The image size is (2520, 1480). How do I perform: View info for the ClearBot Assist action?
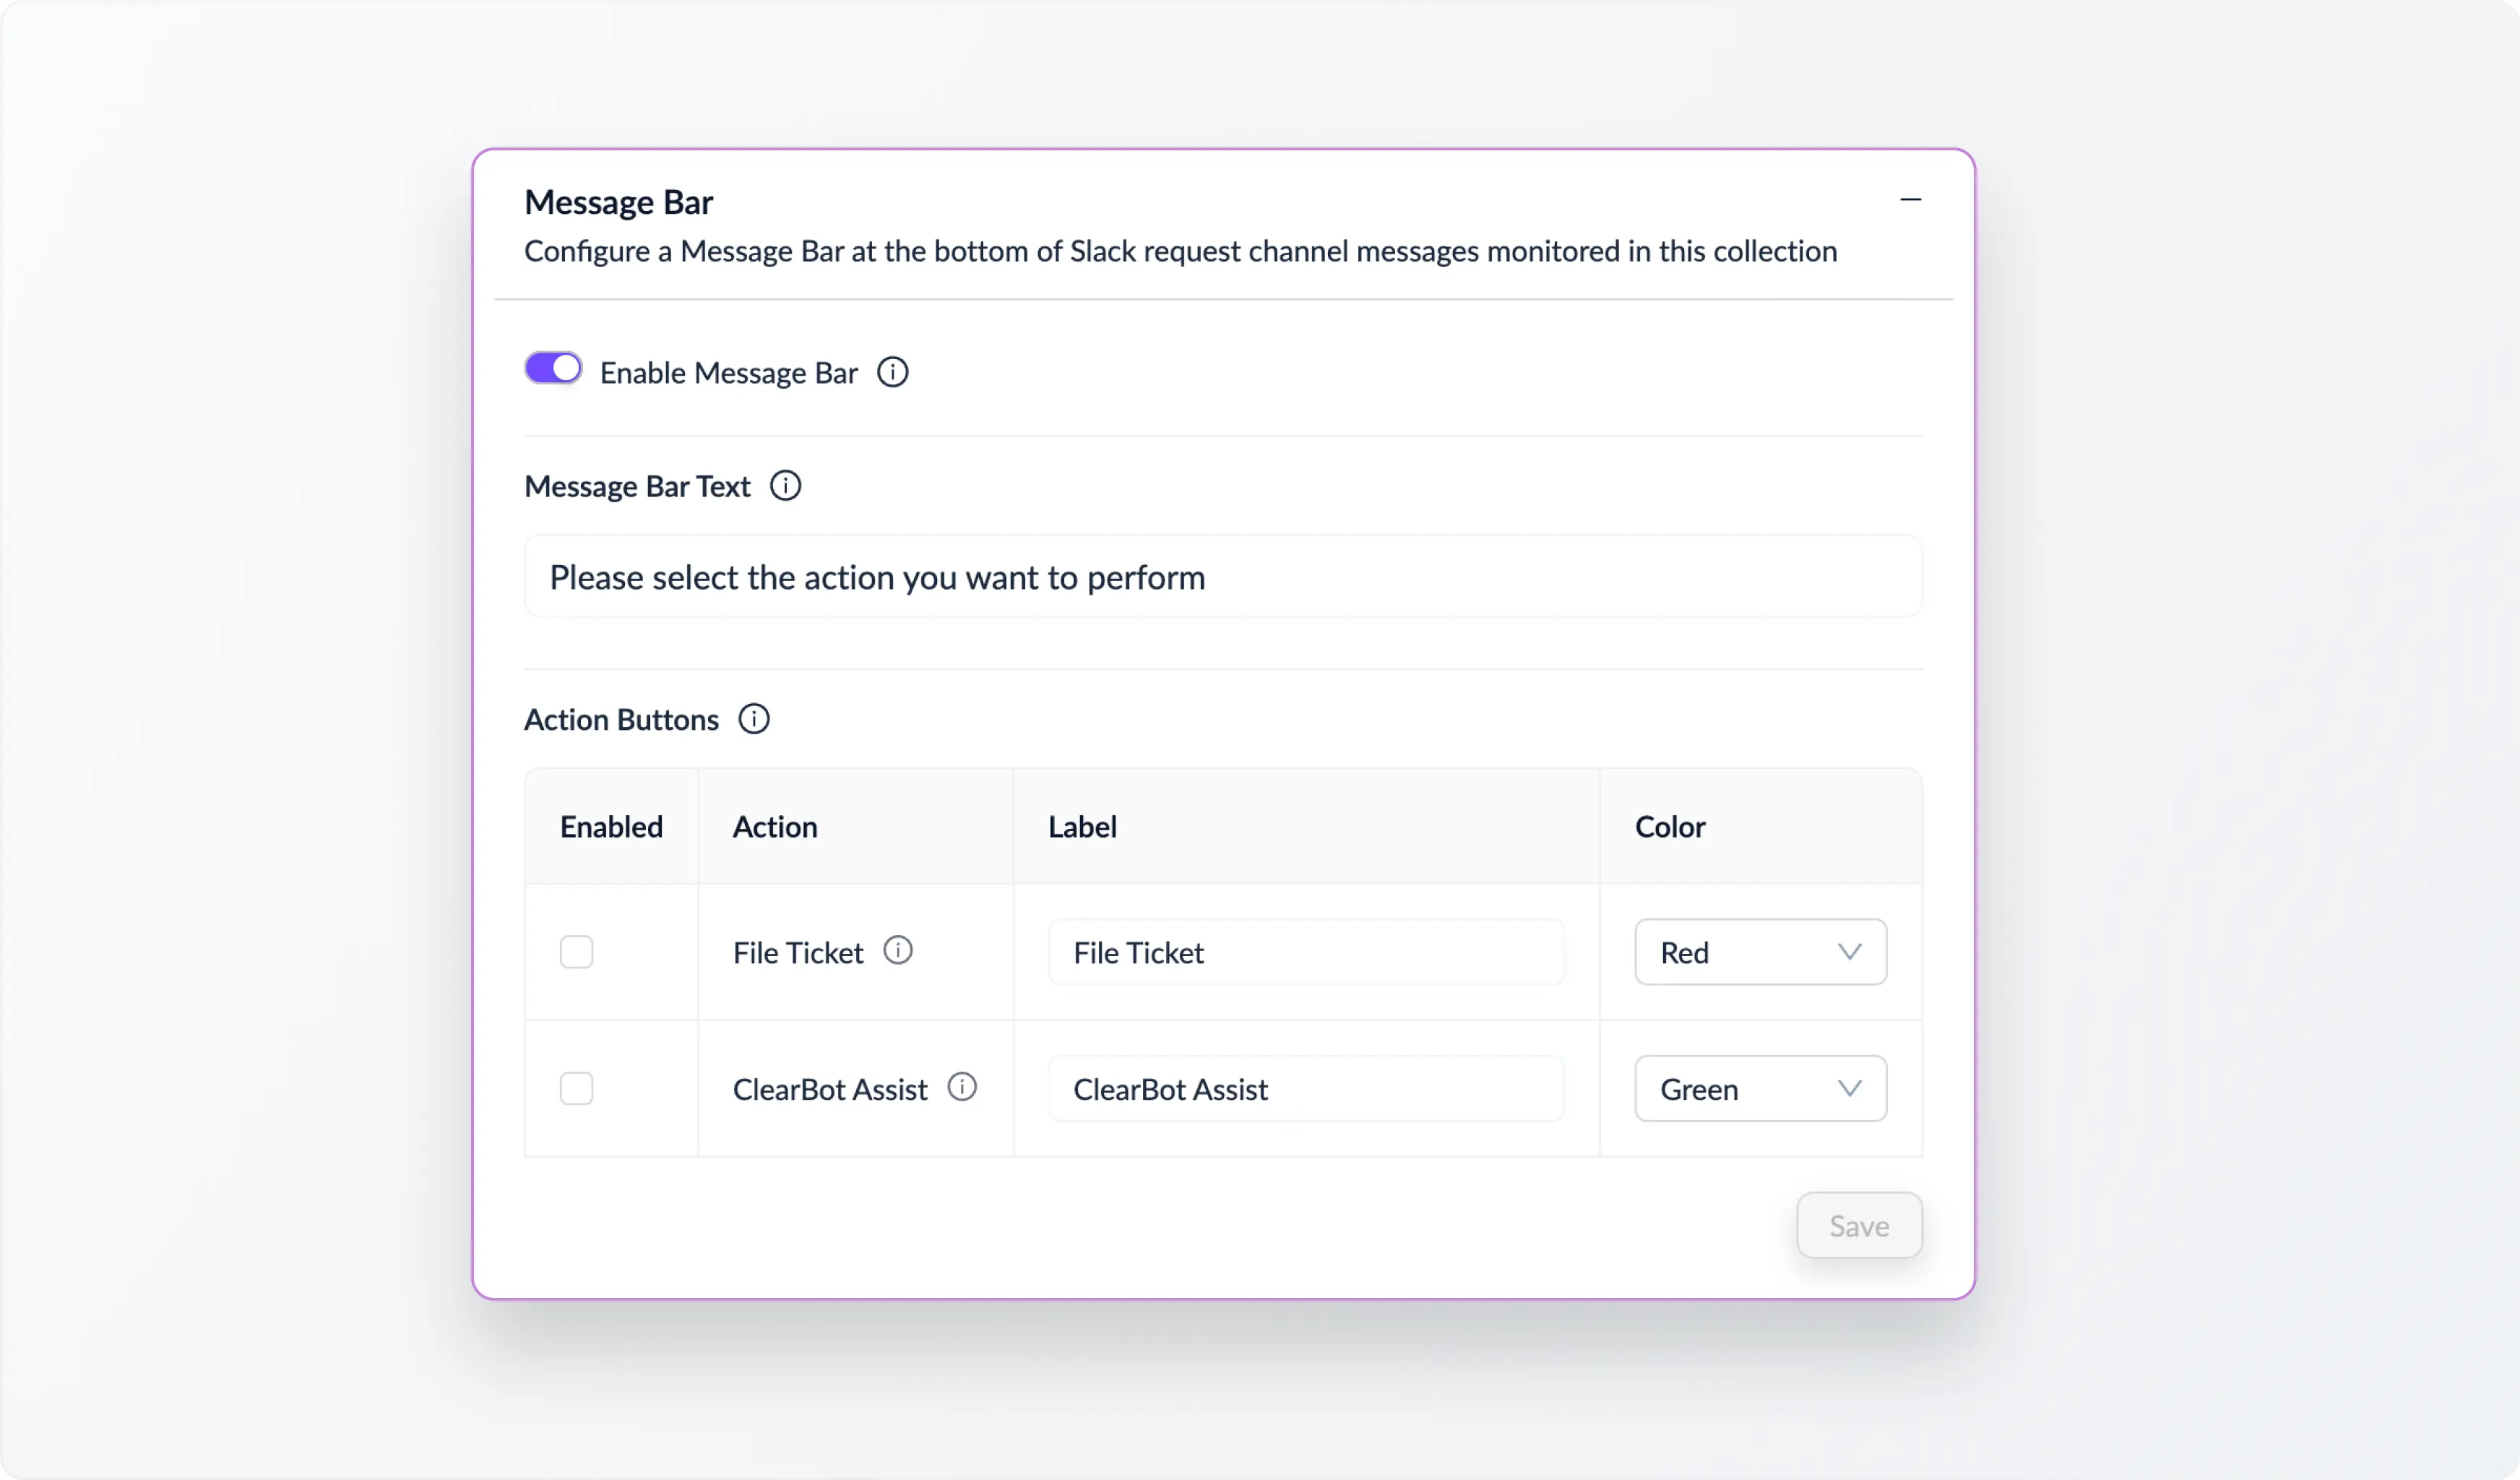[x=961, y=1086]
